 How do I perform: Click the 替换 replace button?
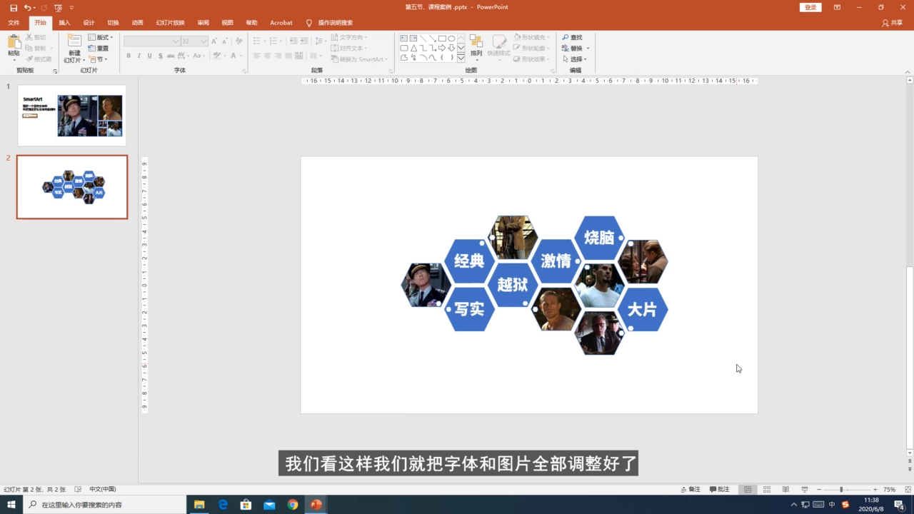coord(576,49)
